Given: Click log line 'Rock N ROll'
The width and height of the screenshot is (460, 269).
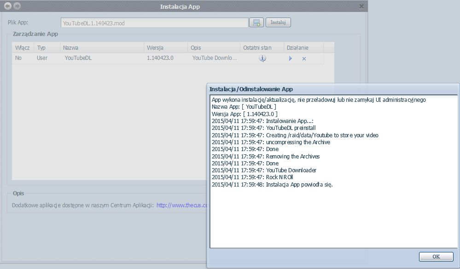Looking at the screenshot, I should (x=253, y=177).
